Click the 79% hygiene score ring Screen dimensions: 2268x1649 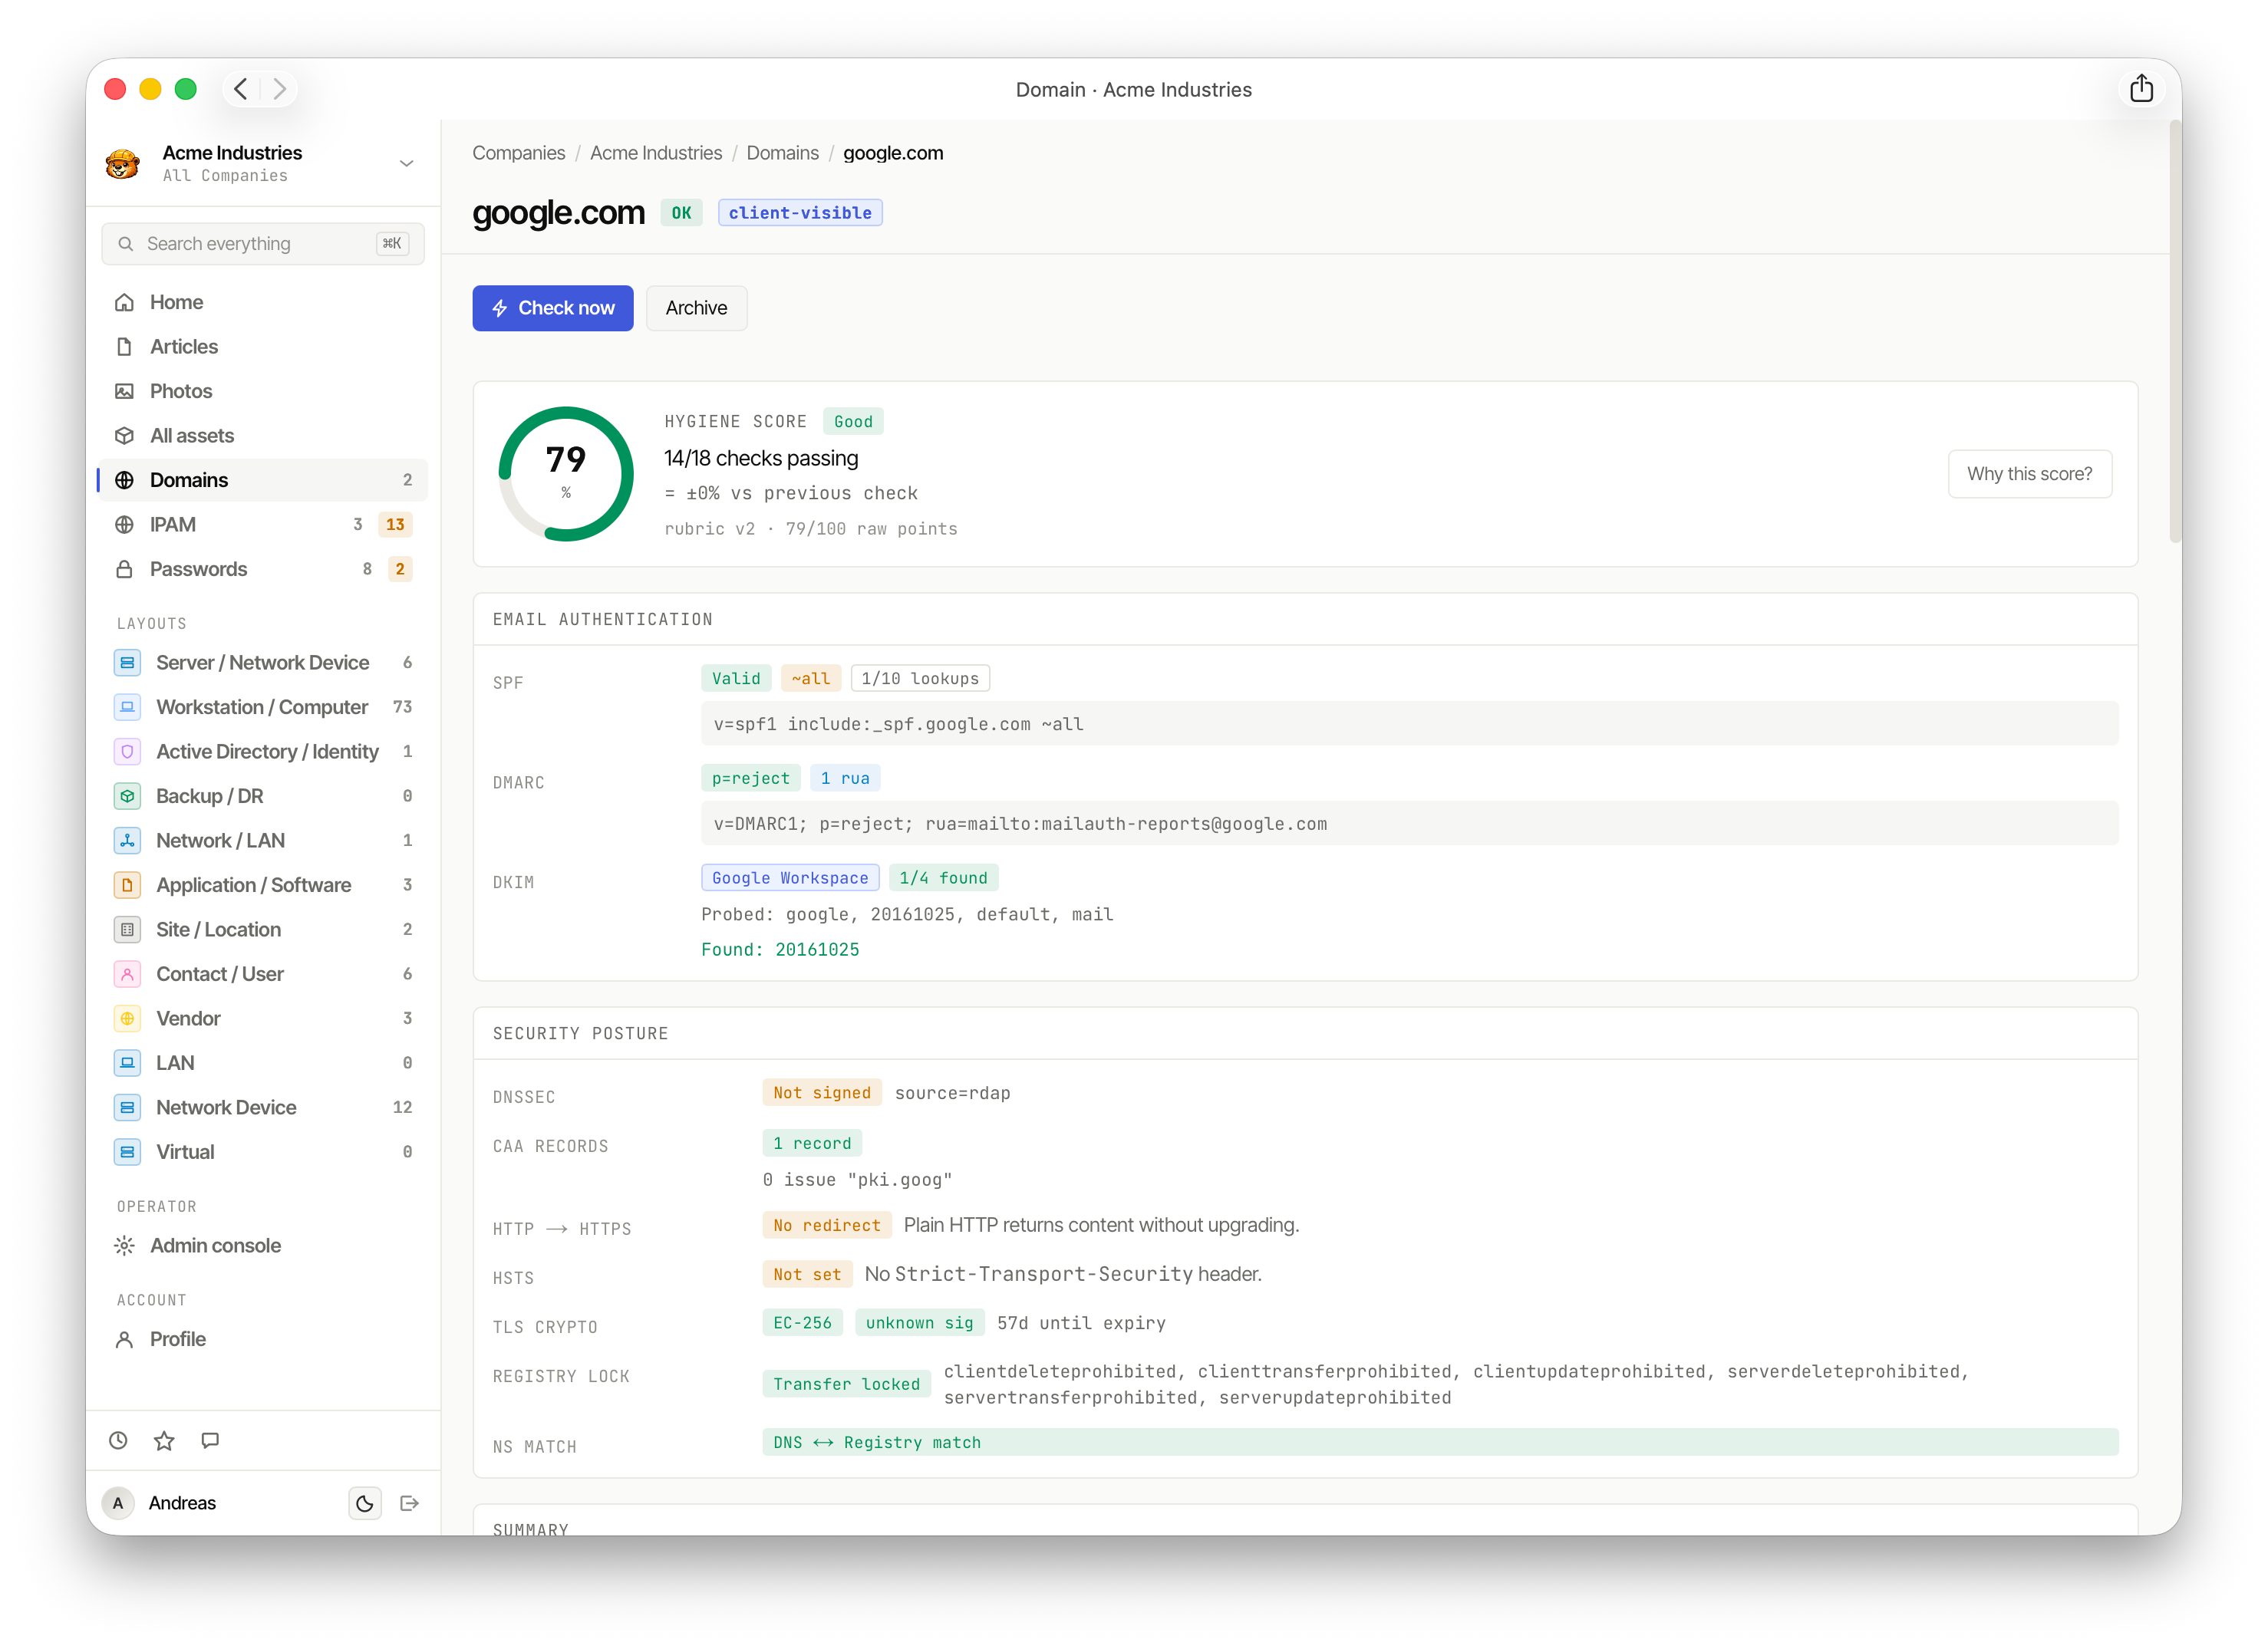pos(566,474)
